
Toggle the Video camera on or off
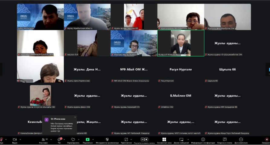pyautogui.click(x=15, y=140)
